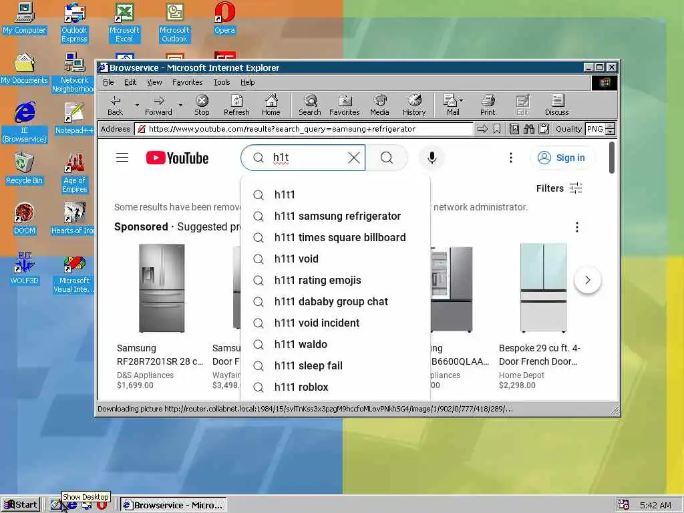This screenshot has height=513, width=684.
Task: Click the Print toolbar button
Action: (488, 106)
